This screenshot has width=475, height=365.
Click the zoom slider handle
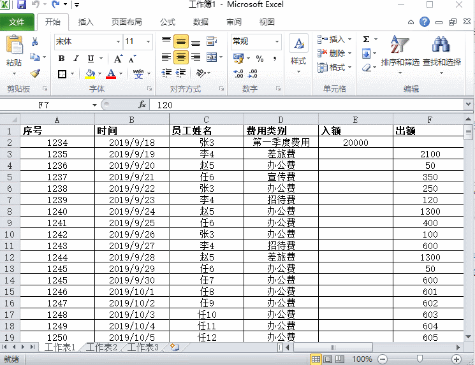420,359
